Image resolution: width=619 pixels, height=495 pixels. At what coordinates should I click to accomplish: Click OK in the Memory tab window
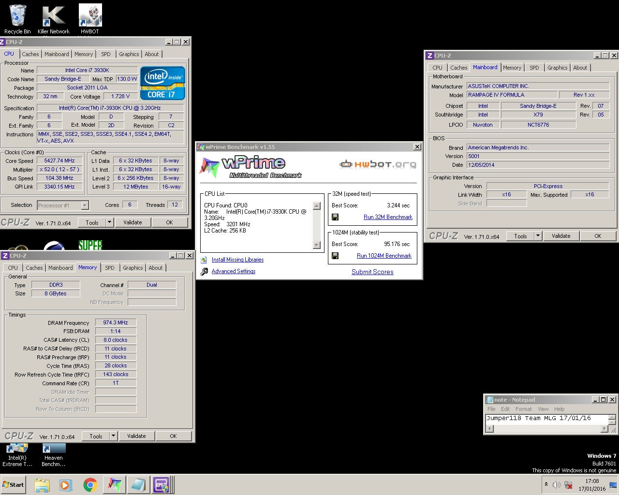(x=173, y=436)
